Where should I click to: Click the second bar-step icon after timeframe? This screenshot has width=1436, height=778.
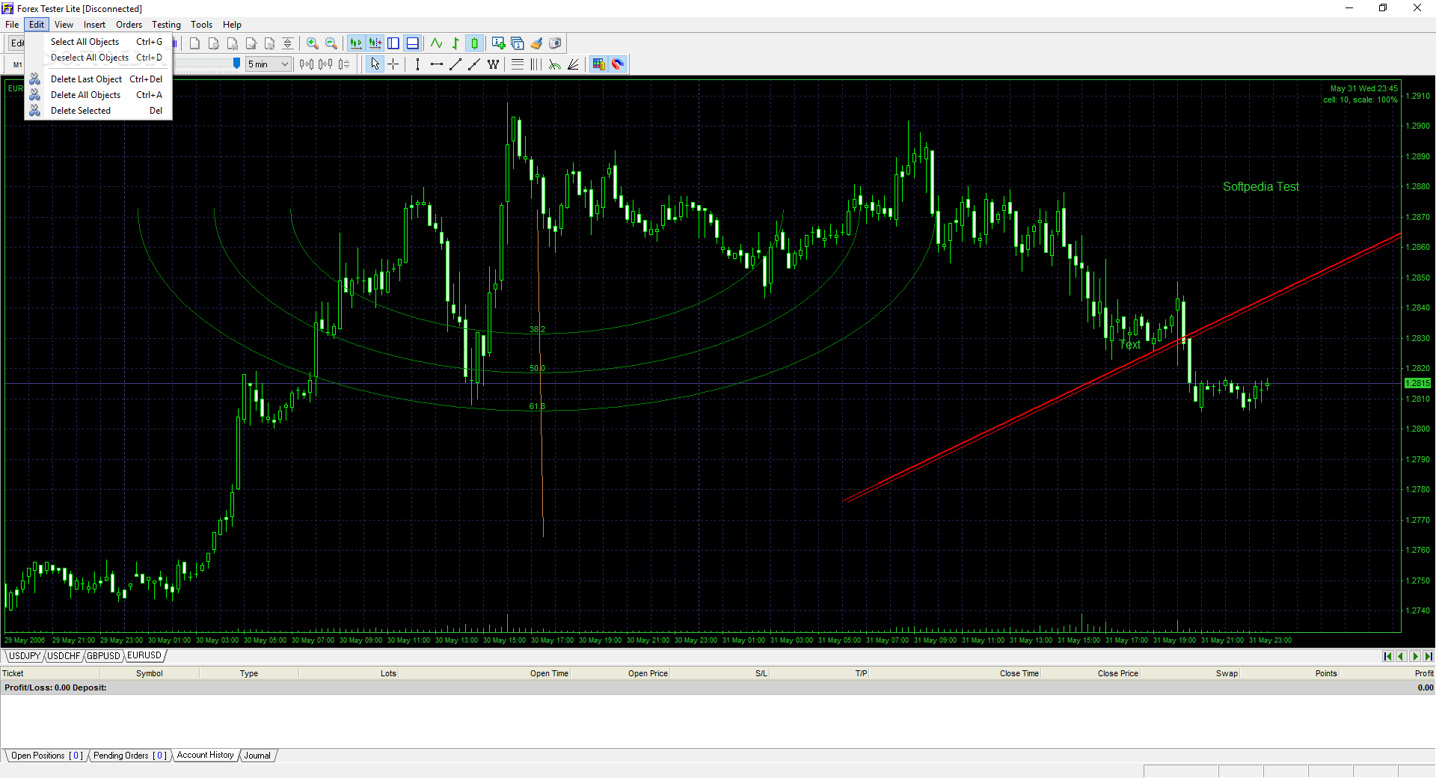pyautogui.click(x=325, y=64)
